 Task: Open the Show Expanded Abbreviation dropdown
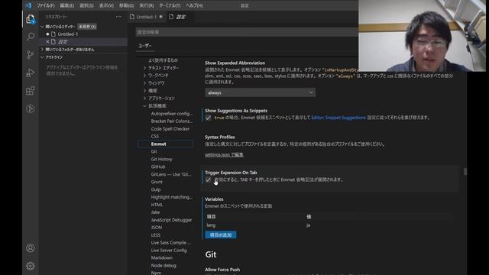[260, 92]
